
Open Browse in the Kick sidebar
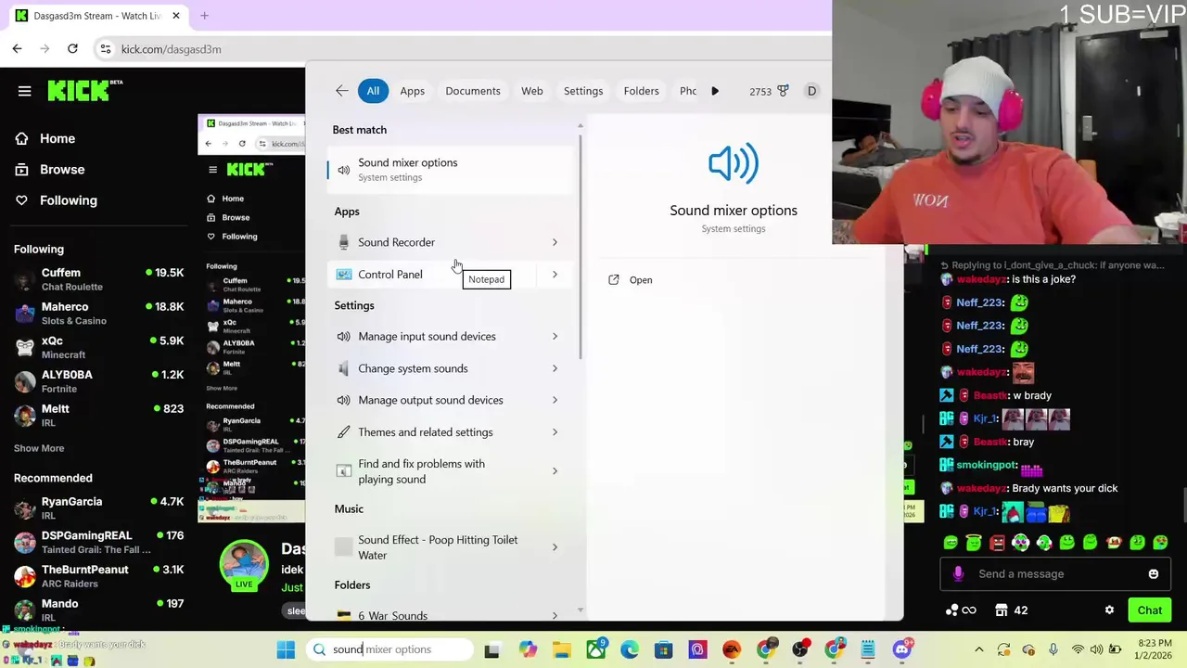click(x=62, y=169)
